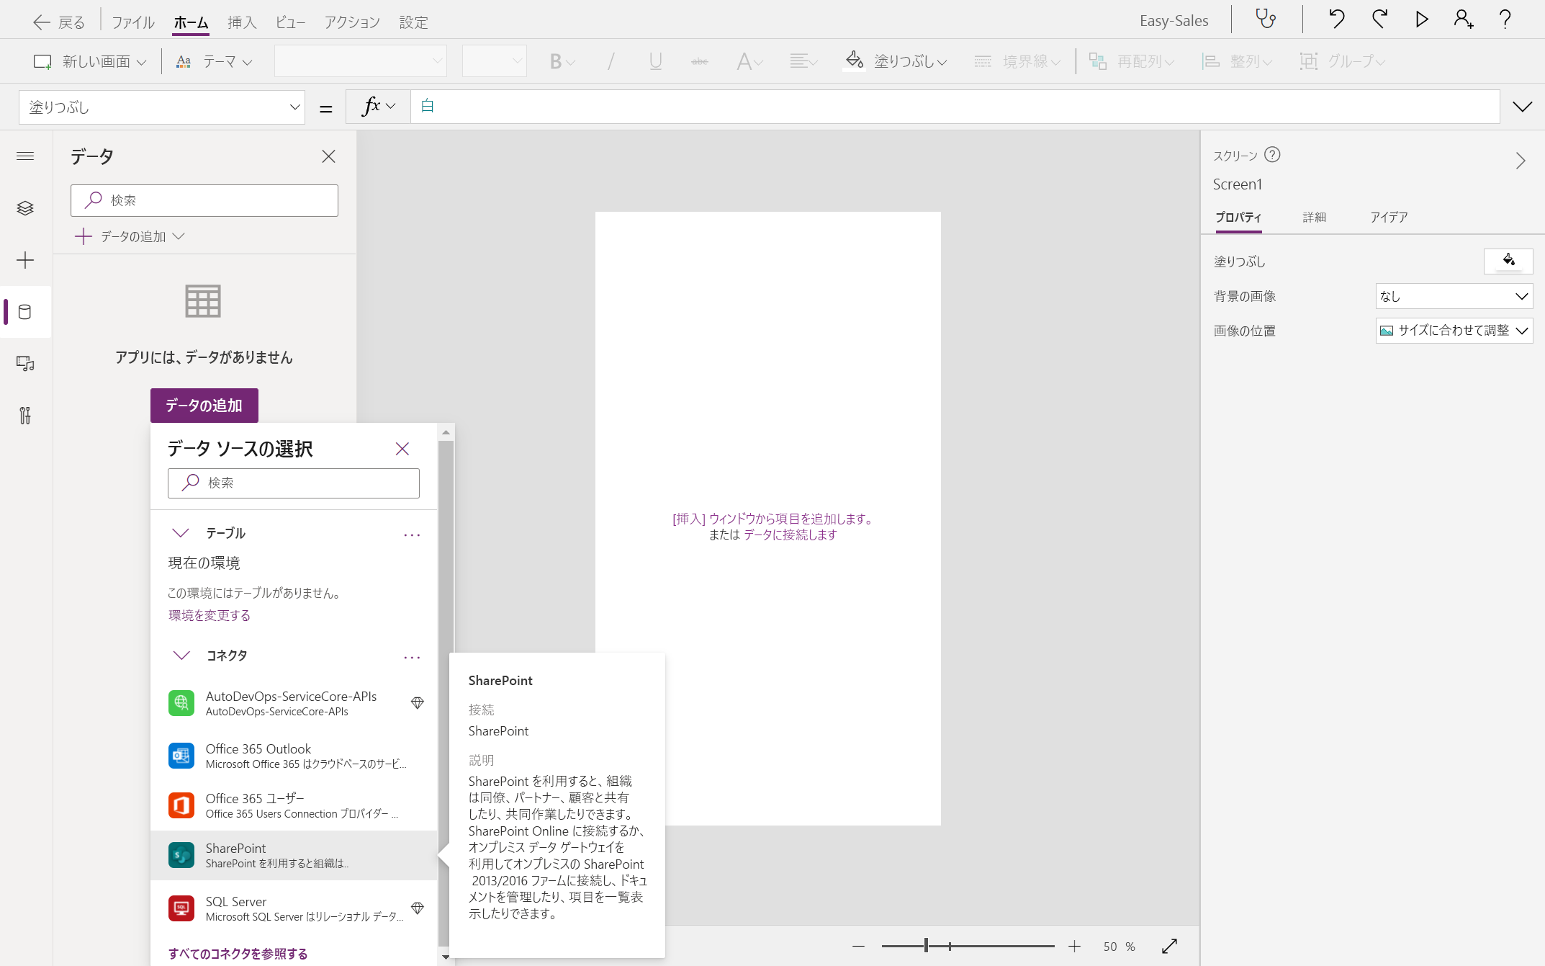Play the app preview
Screen dimensions: 1545x966
1421,19
